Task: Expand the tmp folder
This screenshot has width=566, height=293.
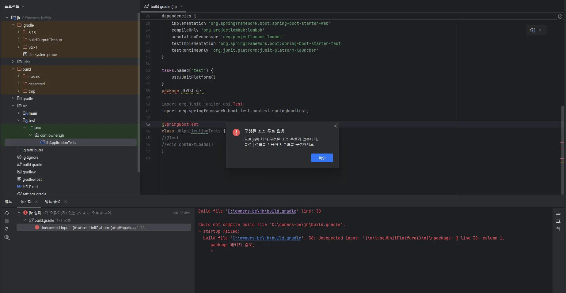Action: pyautogui.click(x=19, y=91)
